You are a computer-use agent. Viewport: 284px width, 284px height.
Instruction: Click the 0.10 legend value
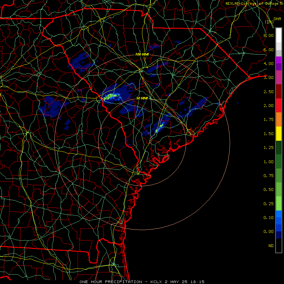(269, 218)
